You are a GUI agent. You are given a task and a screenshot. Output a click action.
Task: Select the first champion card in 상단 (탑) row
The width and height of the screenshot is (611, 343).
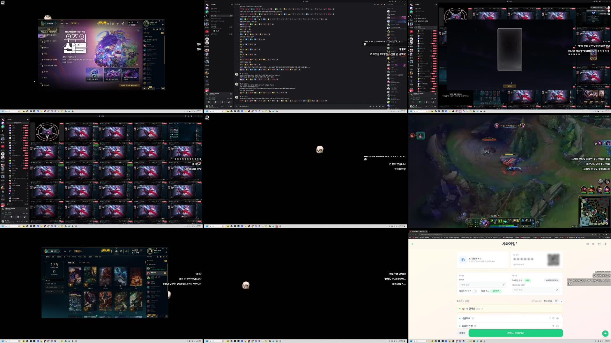(x=75, y=277)
